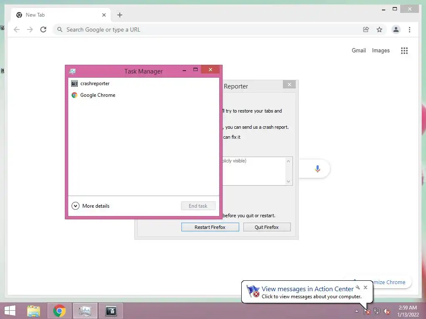
Task: Open the Chrome profile avatar
Action: click(x=396, y=29)
